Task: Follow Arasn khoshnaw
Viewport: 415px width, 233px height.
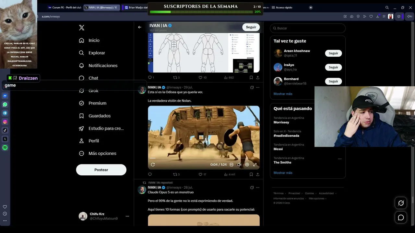Action: (333, 53)
